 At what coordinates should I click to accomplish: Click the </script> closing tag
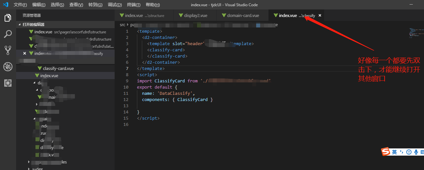tap(148, 118)
